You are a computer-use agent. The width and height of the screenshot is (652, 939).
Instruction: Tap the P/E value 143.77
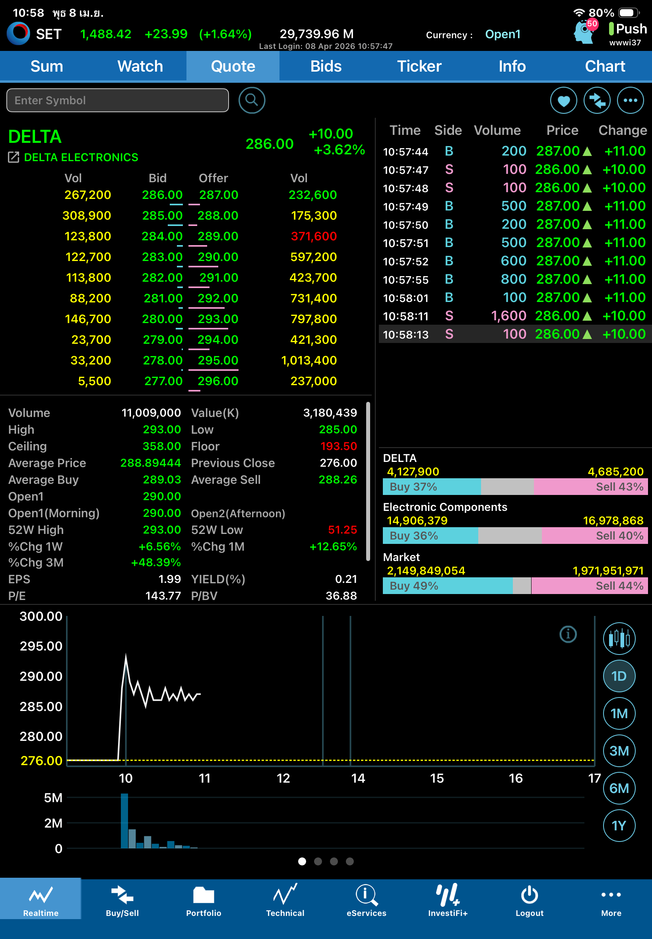[163, 596]
